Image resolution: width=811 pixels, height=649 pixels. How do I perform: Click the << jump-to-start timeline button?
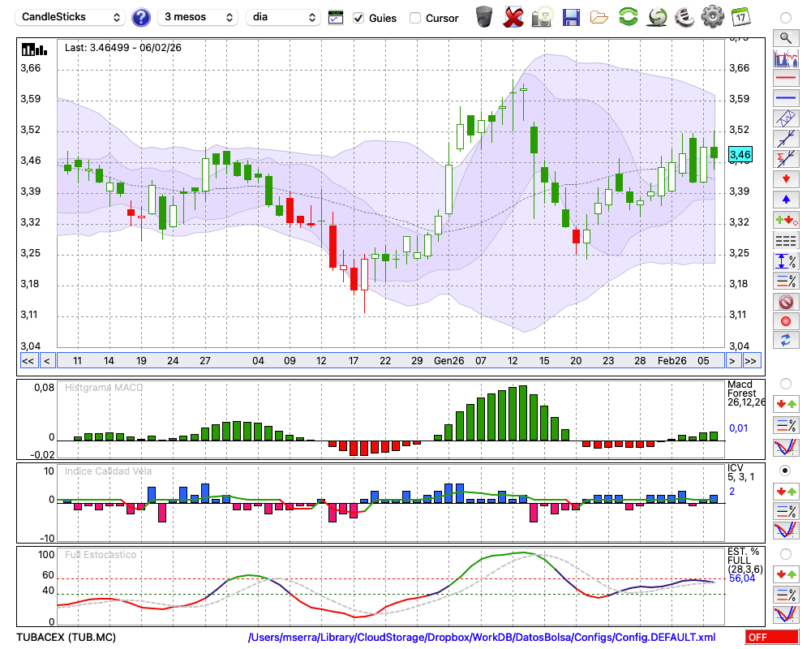point(28,360)
